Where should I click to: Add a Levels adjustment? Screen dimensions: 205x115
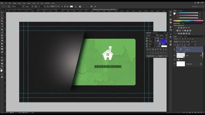pos(181,28)
